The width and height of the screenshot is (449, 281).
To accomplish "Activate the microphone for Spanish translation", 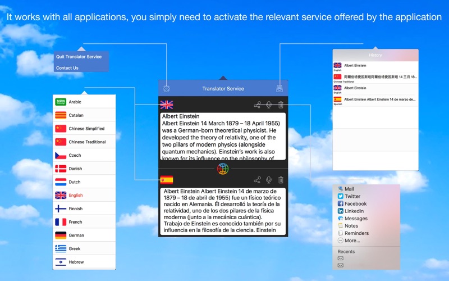I will tap(269, 180).
